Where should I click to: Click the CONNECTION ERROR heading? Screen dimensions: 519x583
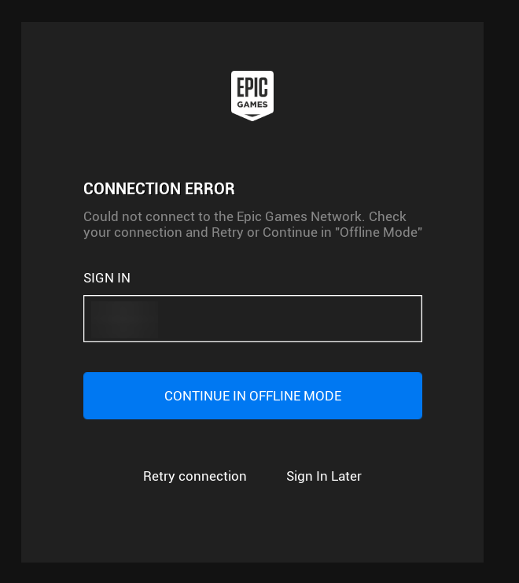point(159,189)
